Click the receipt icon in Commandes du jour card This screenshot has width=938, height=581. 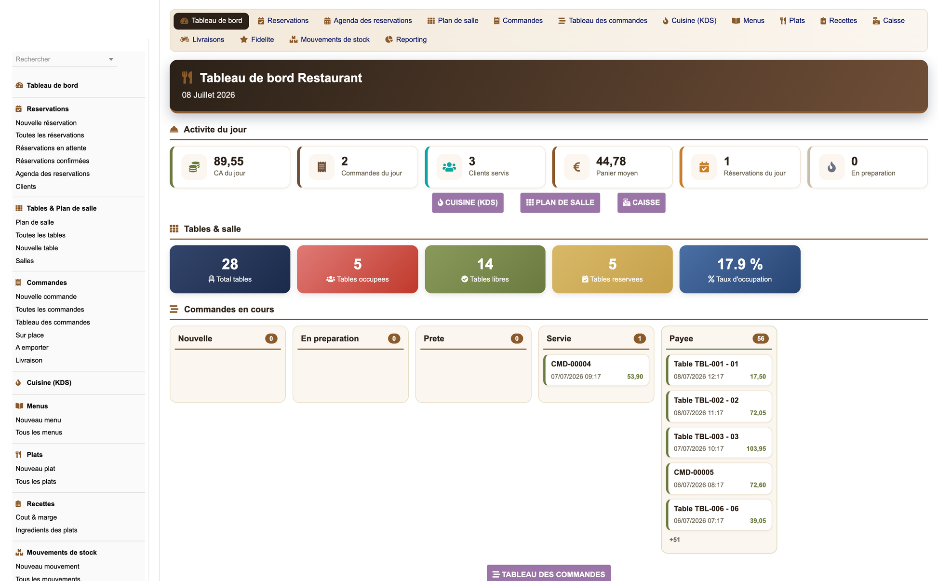(x=322, y=167)
